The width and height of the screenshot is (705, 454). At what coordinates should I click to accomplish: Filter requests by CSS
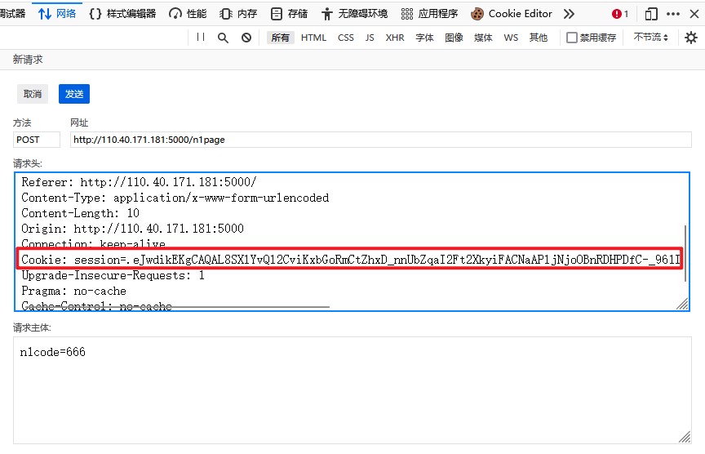346,38
